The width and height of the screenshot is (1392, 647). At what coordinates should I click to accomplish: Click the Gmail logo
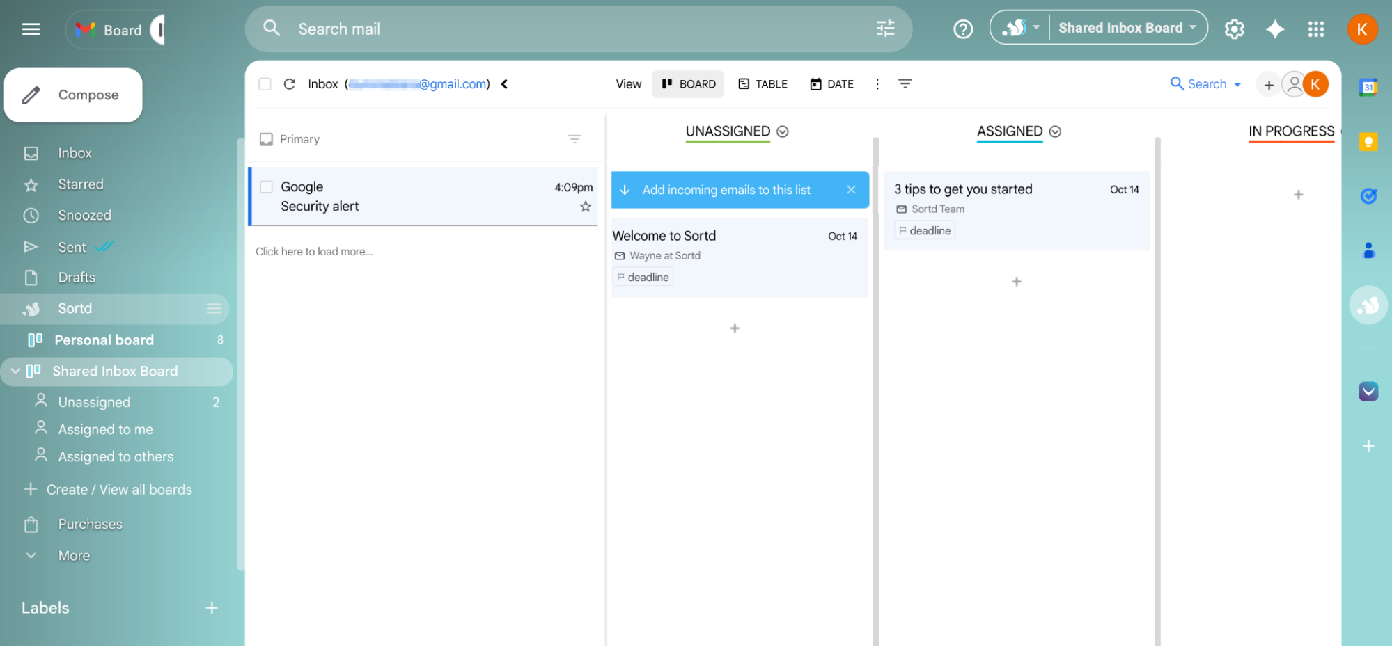pos(86,30)
